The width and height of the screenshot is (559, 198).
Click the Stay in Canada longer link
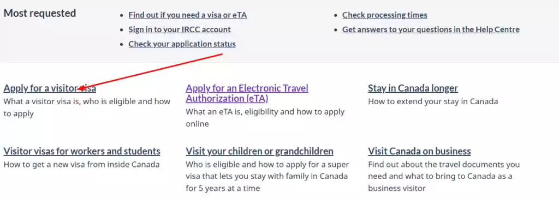point(413,88)
